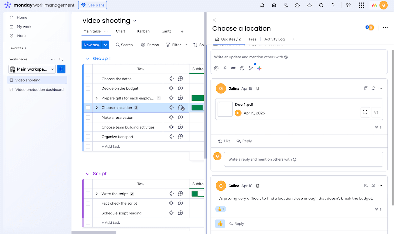Click the New task button

pyautogui.click(x=92, y=45)
